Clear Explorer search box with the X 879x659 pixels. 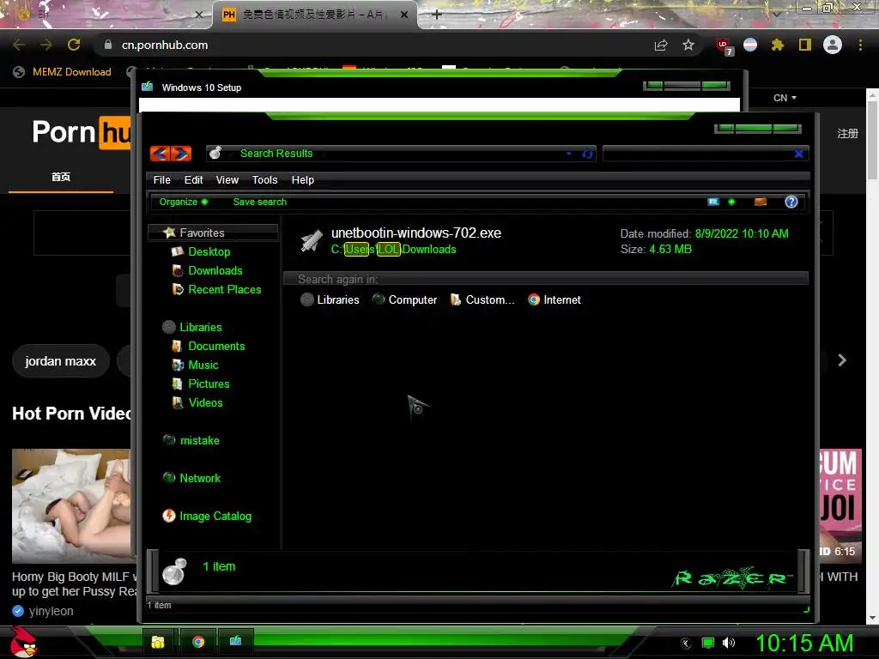[799, 154]
